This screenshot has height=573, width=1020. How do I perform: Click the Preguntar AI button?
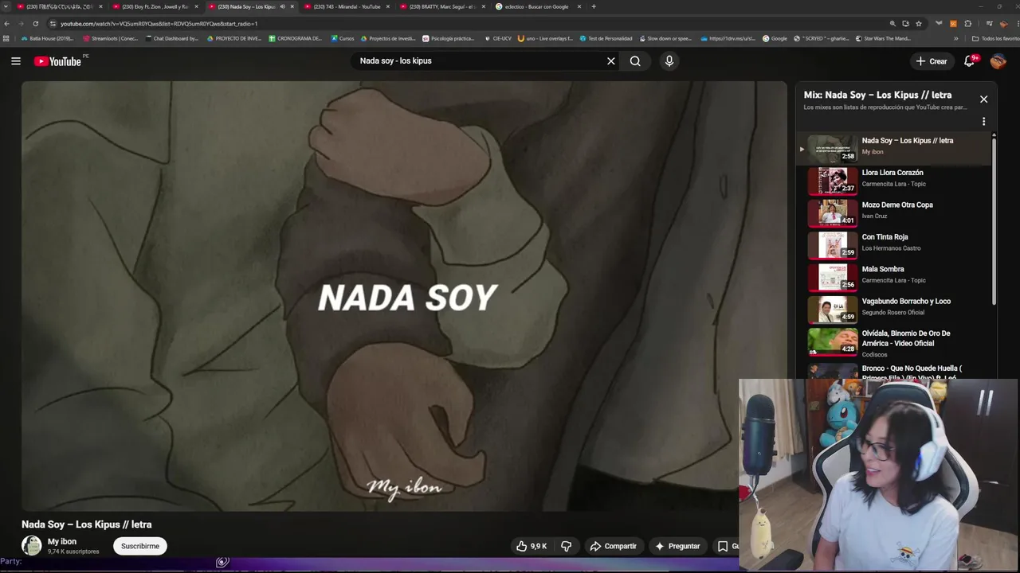[677, 546]
